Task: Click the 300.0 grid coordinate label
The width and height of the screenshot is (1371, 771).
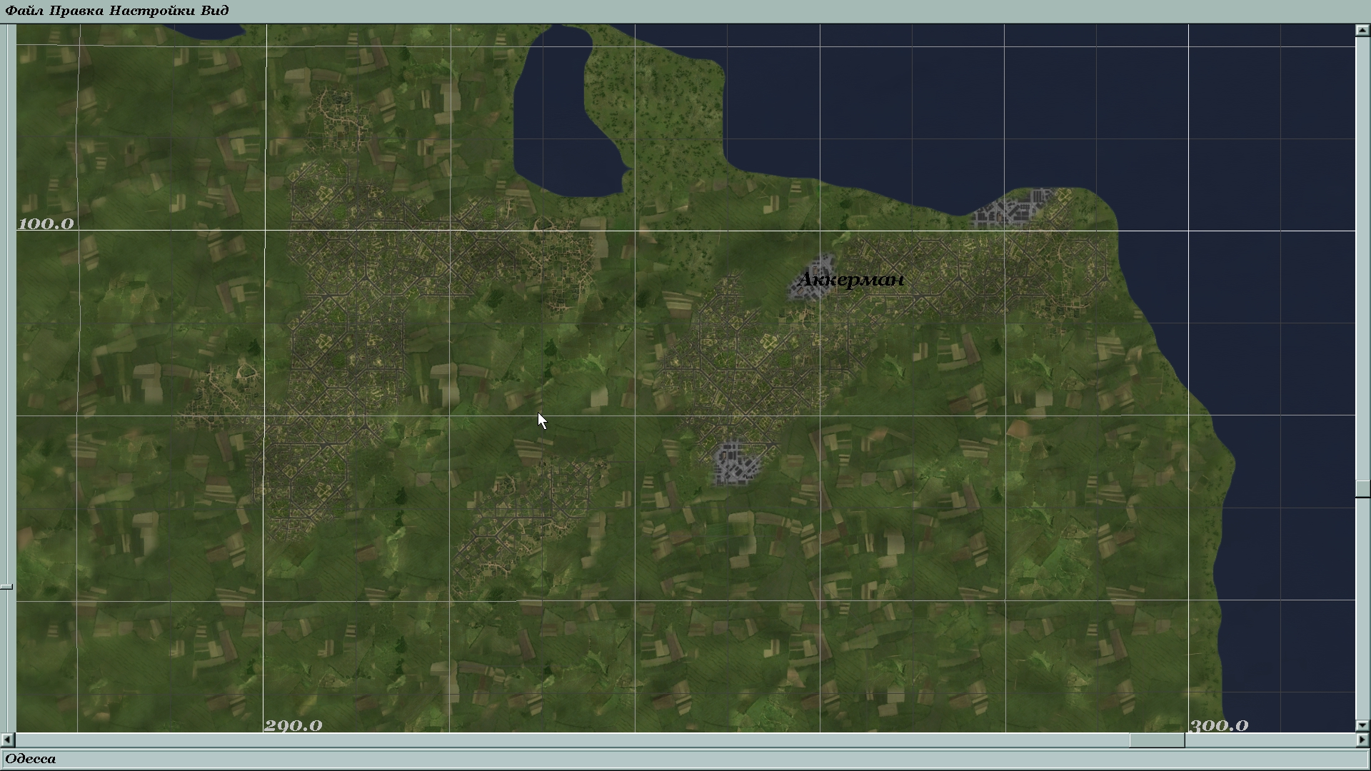Action: coord(1218,726)
